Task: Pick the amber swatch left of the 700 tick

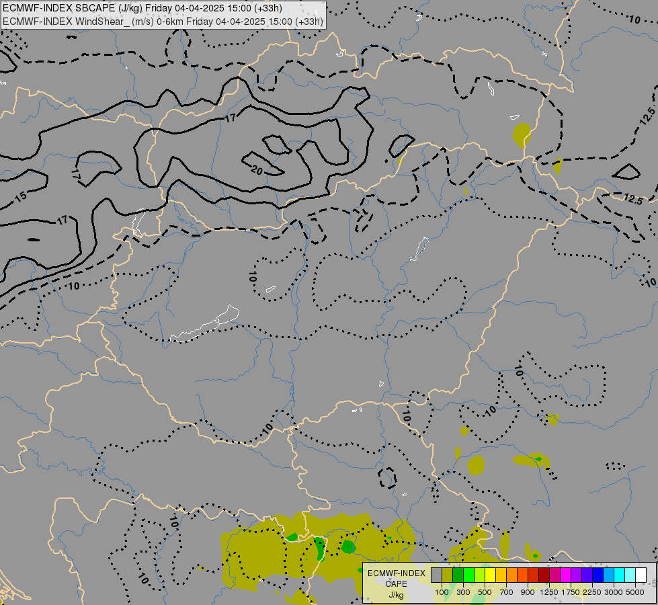Action: tap(501, 575)
